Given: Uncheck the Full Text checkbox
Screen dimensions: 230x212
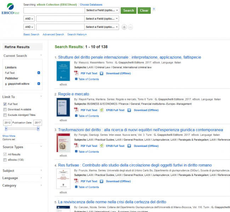Looking at the screenshot, I should tap(5, 104).
